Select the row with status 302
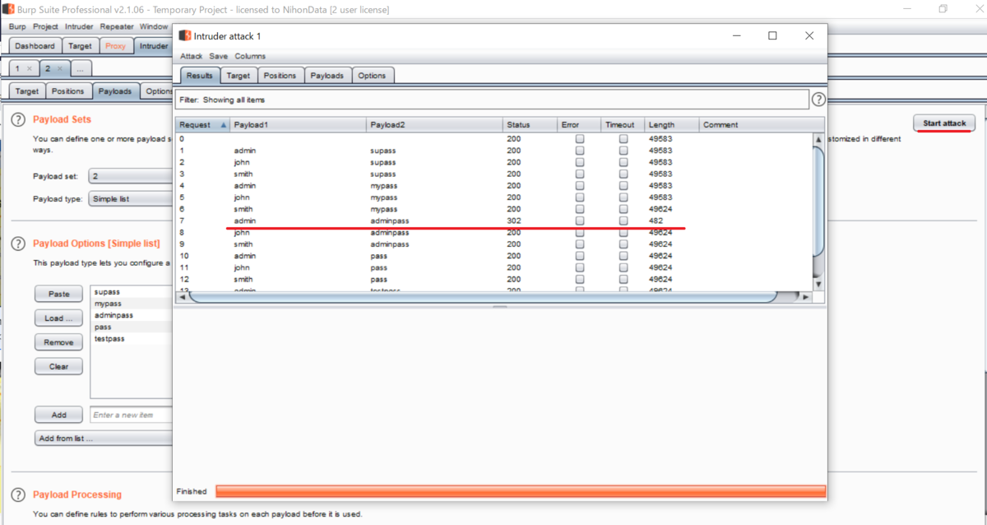987x525 pixels. point(493,221)
